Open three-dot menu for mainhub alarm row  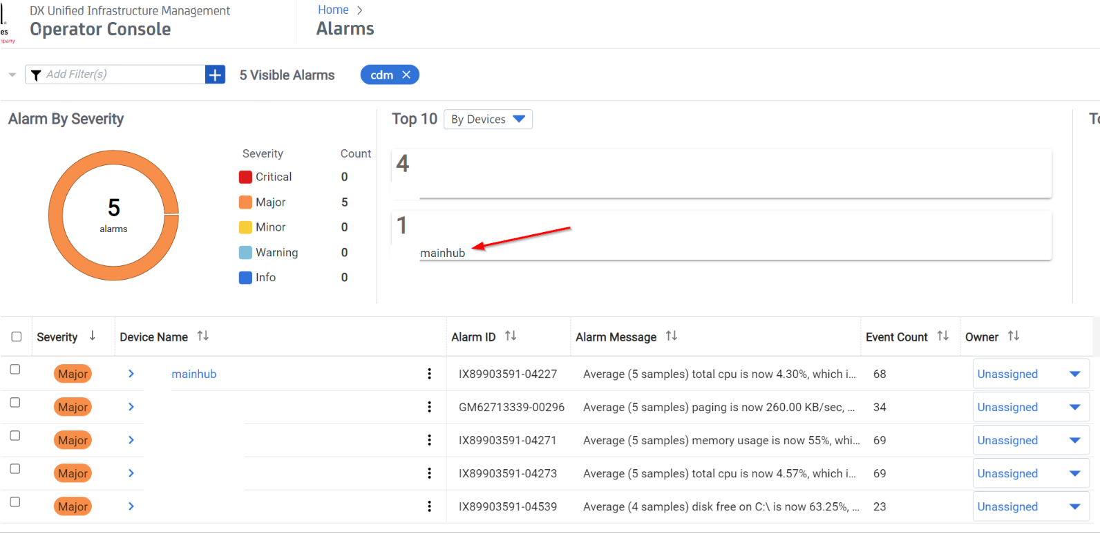(429, 374)
